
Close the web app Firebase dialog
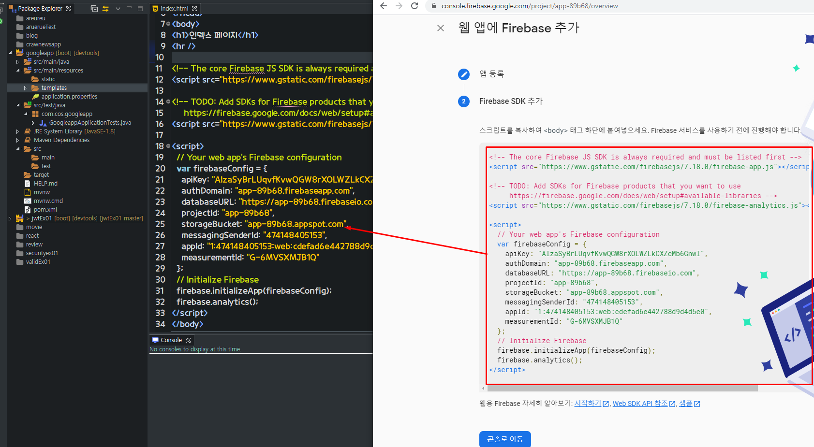click(x=441, y=28)
